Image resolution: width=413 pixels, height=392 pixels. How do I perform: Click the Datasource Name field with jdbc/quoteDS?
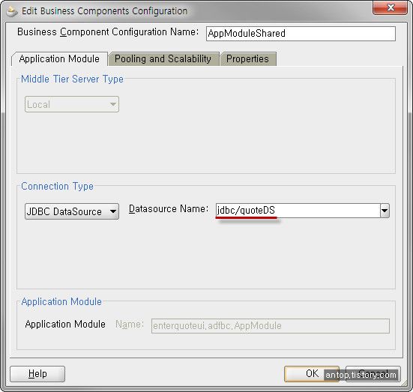298,211
